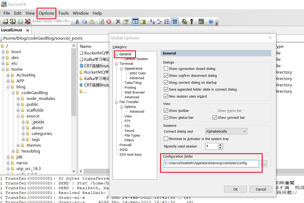The width and height of the screenshot is (304, 203).
Task: Toggle Minimize to Activator in system tray
Action: coord(166,139)
